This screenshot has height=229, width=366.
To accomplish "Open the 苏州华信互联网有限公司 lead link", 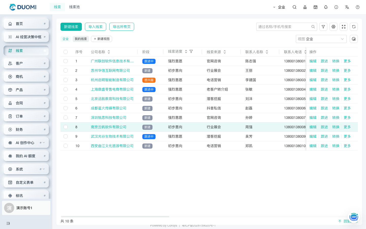I will point(110,70).
